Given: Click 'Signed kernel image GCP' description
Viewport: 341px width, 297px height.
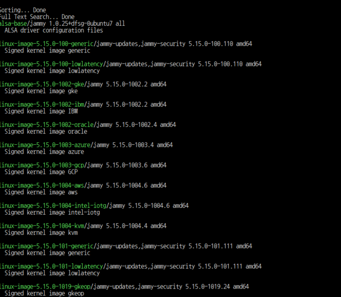Looking at the screenshot, I should click(41, 172).
